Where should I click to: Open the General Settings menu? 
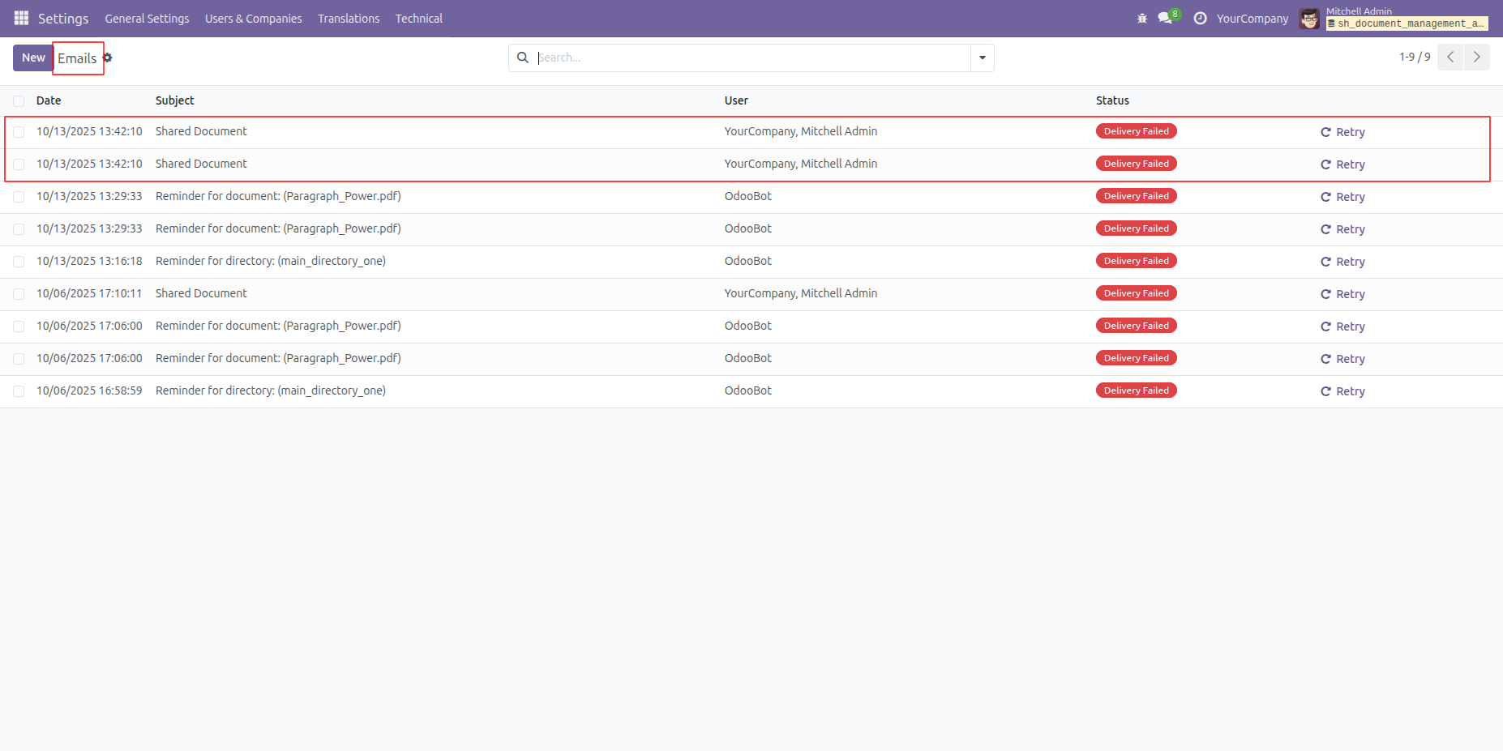click(147, 18)
